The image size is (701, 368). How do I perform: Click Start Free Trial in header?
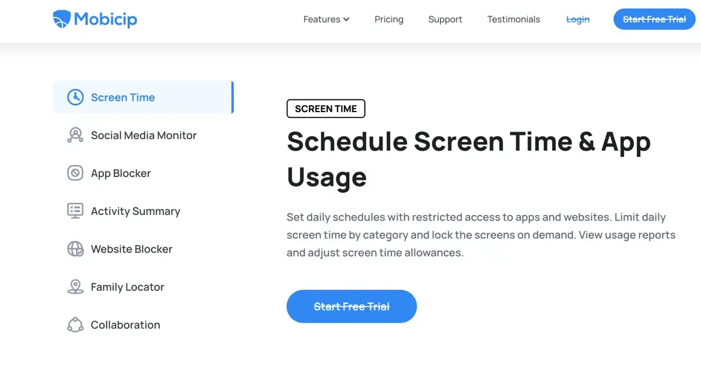[x=654, y=19]
